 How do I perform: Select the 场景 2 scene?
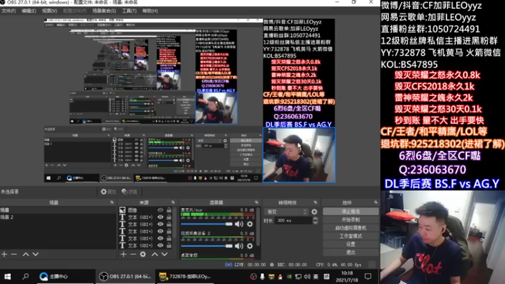tap(58, 217)
